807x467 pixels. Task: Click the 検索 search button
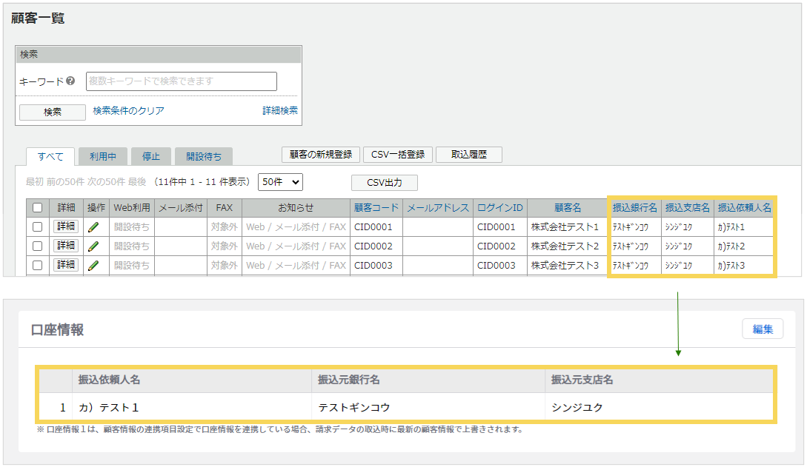53,112
